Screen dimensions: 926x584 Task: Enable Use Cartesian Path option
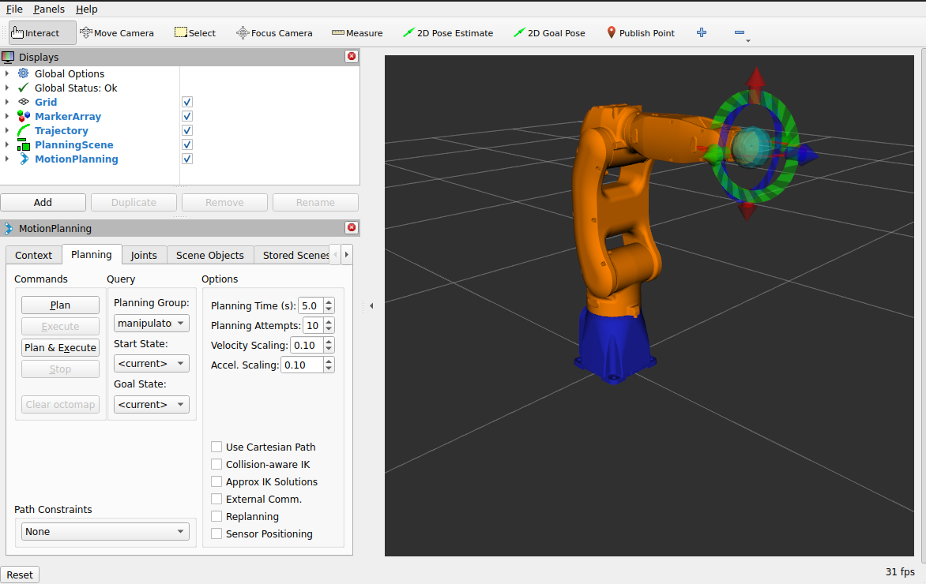[x=216, y=447]
